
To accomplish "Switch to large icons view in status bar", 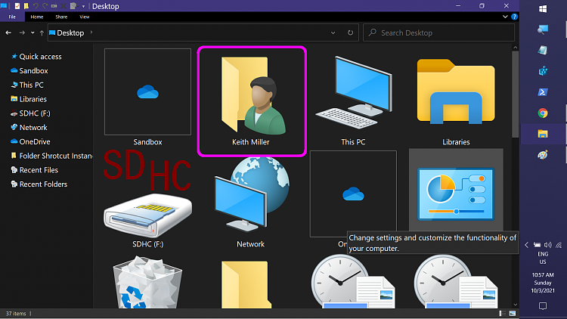I will click(x=513, y=313).
